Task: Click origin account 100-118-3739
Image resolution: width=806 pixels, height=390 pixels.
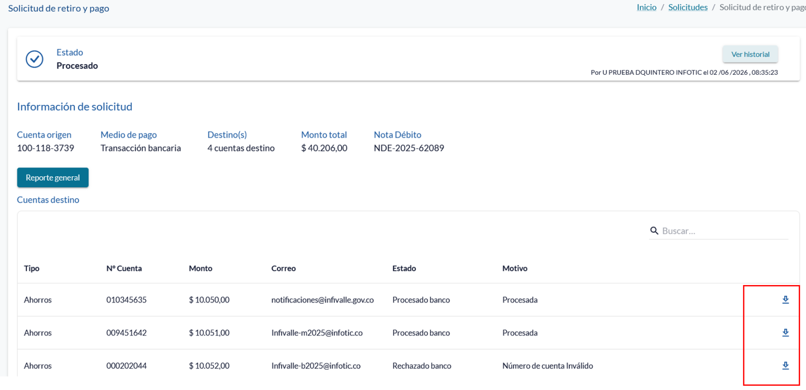Action: tap(46, 148)
